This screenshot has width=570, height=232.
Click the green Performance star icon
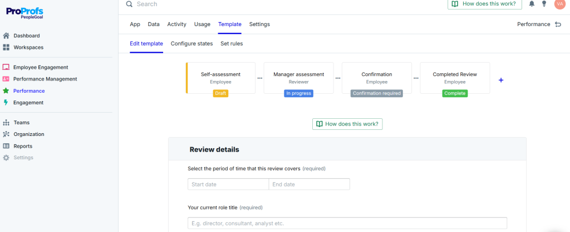6,91
